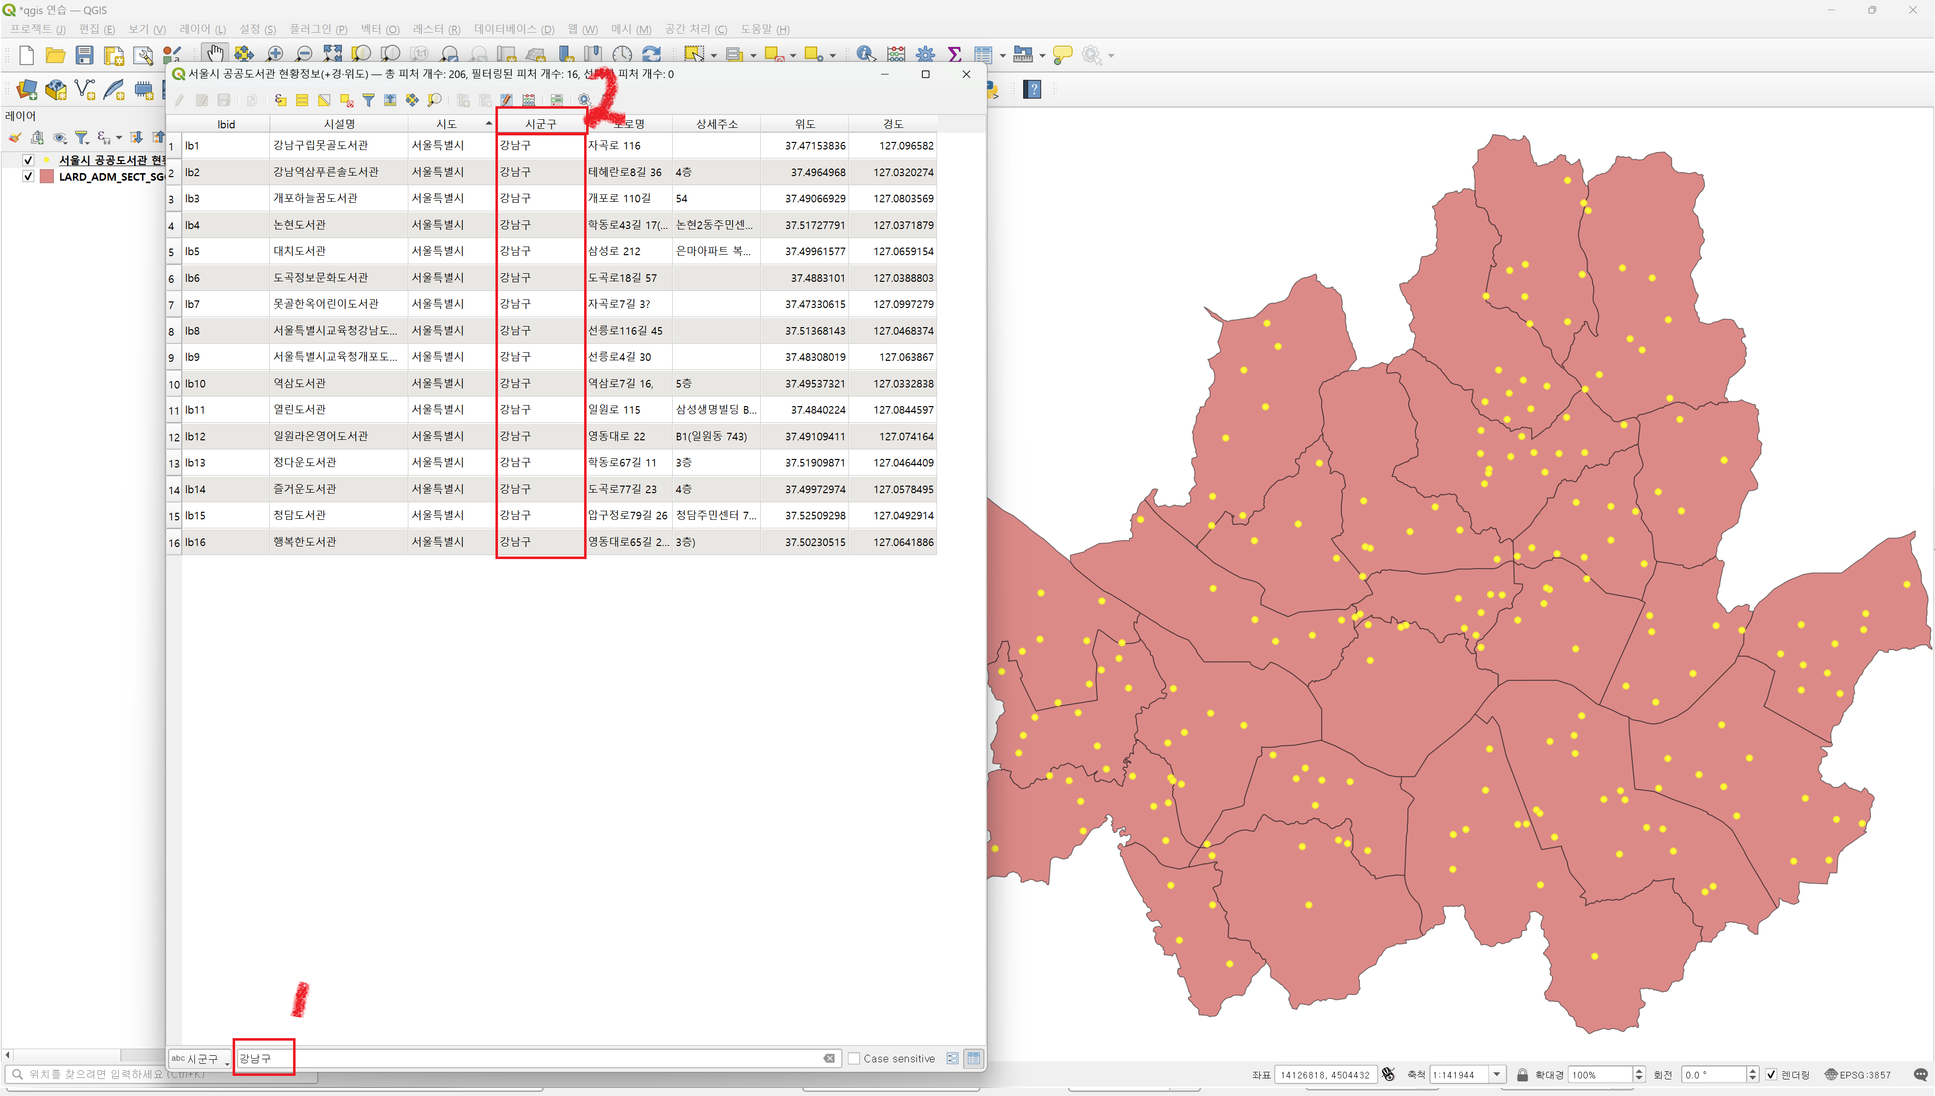Uncheck the LARD_ADM_SECT_SGG layer checkbox
This screenshot has height=1096, width=1935.
(28, 177)
